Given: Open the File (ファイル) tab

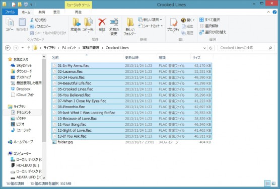Looking at the screenshot, I should [10, 12].
